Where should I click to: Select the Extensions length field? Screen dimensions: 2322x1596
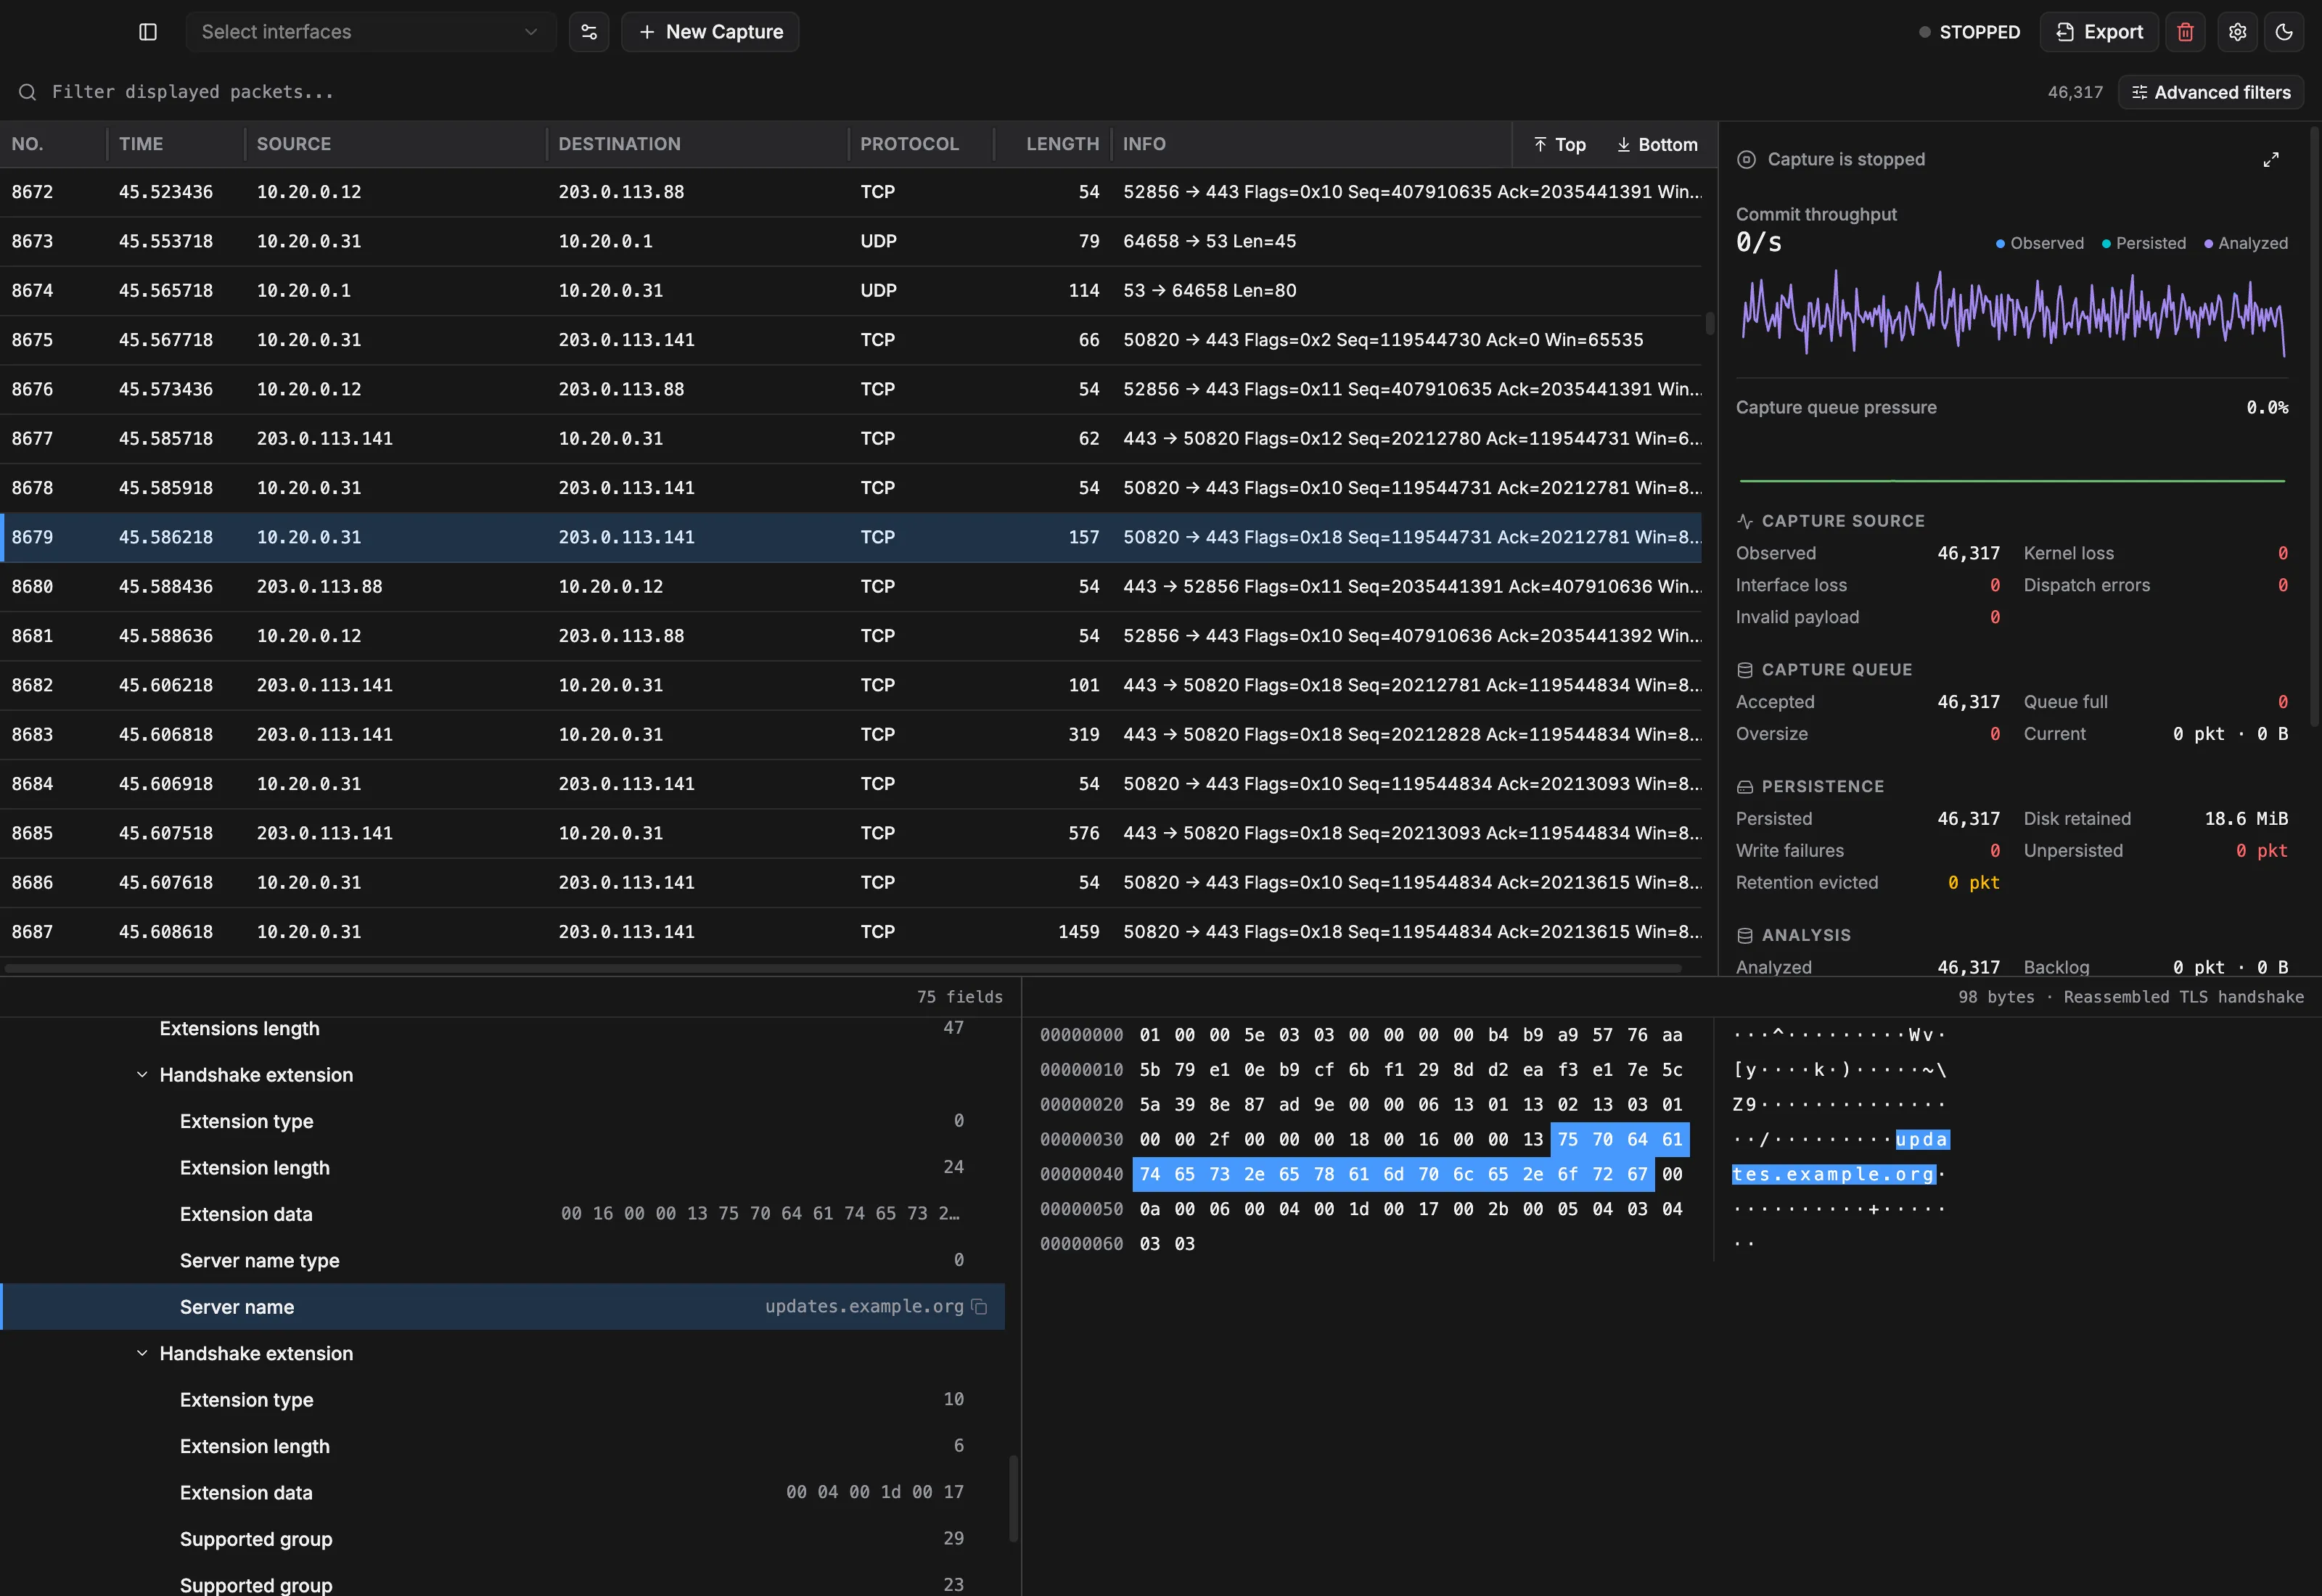[x=502, y=1029]
